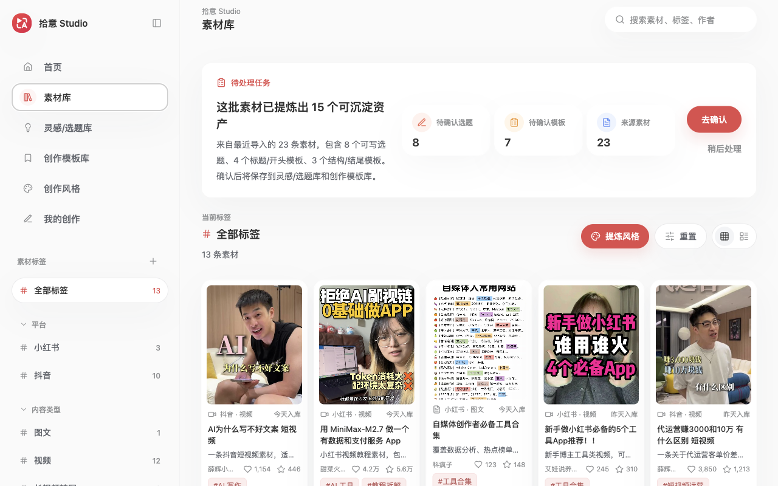Click the search magnifier icon
This screenshot has width=778, height=486.
coord(620,19)
